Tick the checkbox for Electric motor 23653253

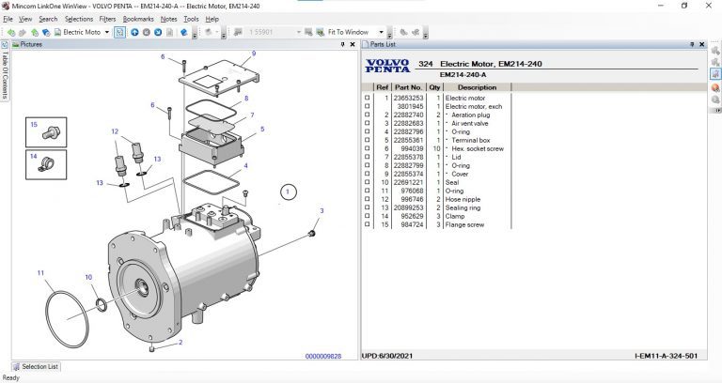click(x=367, y=98)
